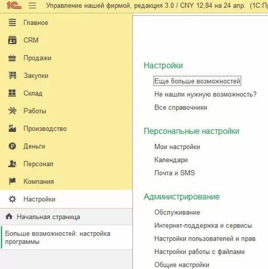This screenshot has height=269, width=268.
Task: Click the Персональные настройки heading
Action: (191, 131)
